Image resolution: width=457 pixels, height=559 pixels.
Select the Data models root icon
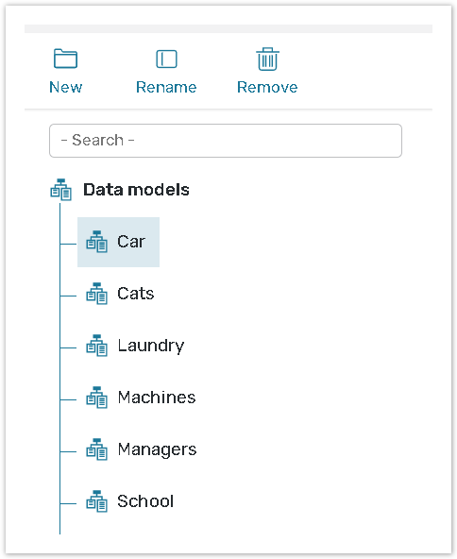pos(61,189)
